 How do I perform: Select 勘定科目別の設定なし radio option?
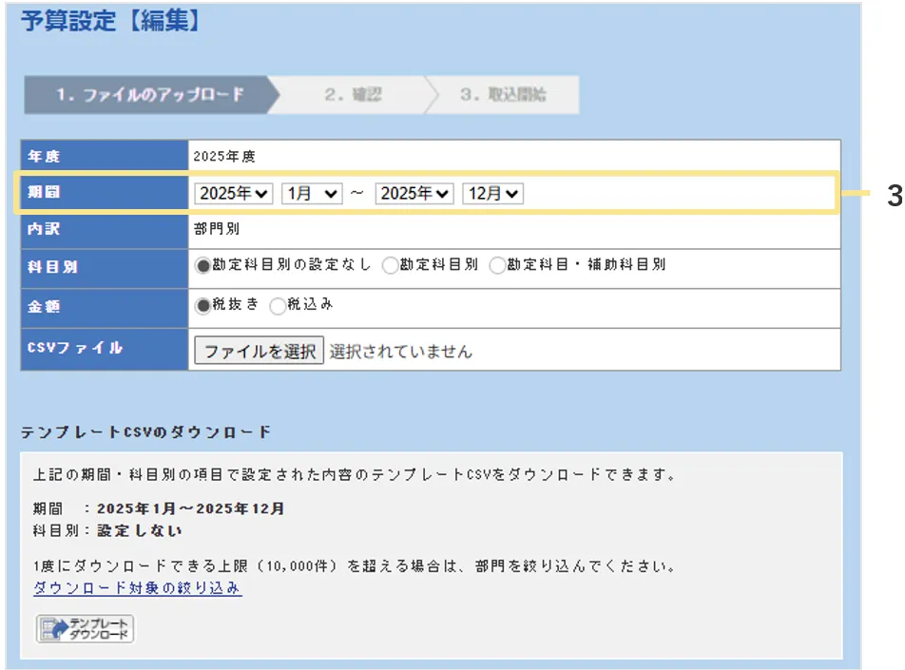(202, 266)
